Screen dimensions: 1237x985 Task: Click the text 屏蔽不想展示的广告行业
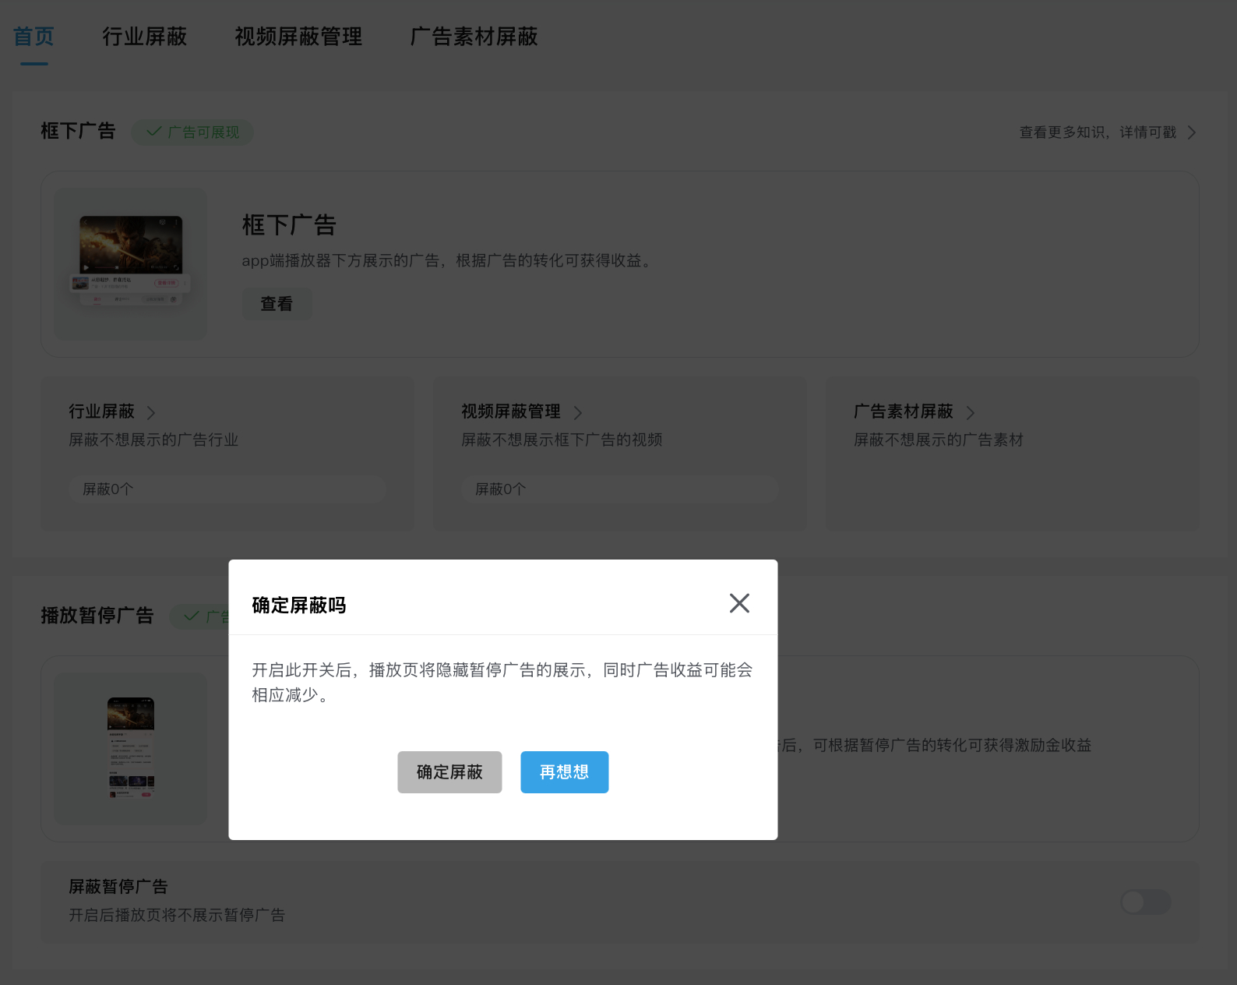(153, 440)
